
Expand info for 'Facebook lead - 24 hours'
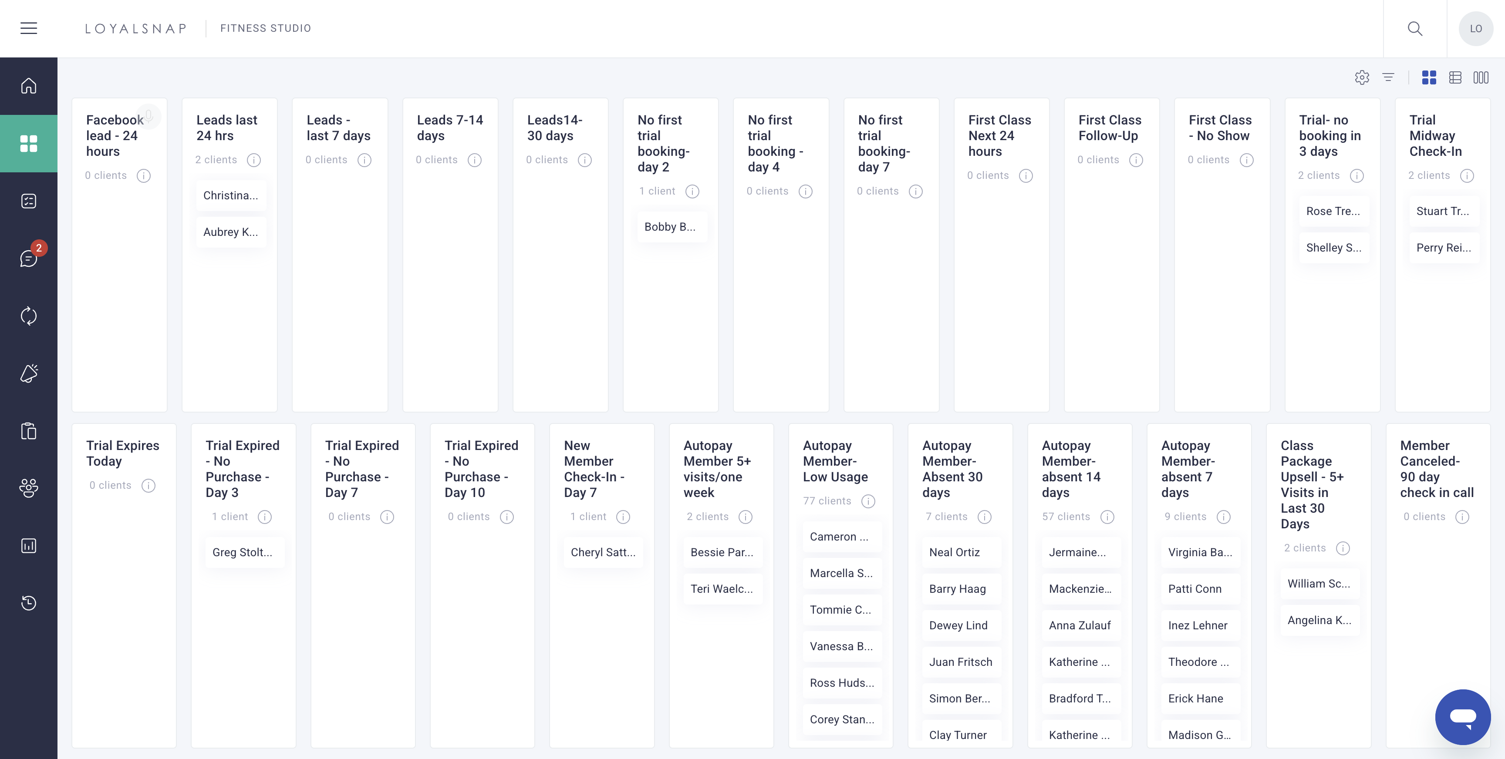click(144, 175)
